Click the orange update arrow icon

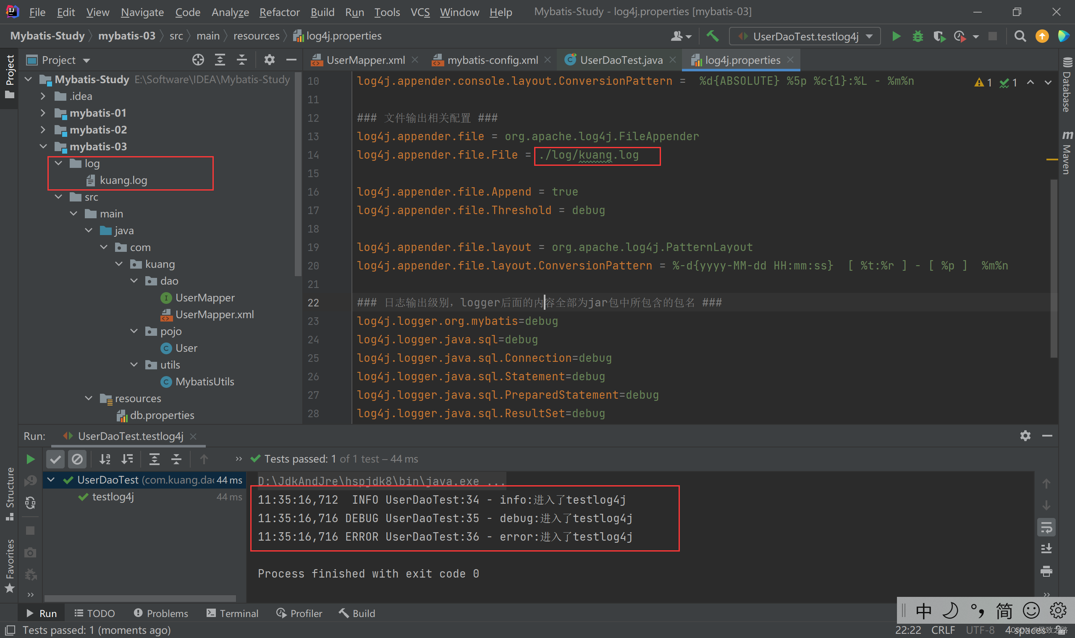pos(1042,36)
